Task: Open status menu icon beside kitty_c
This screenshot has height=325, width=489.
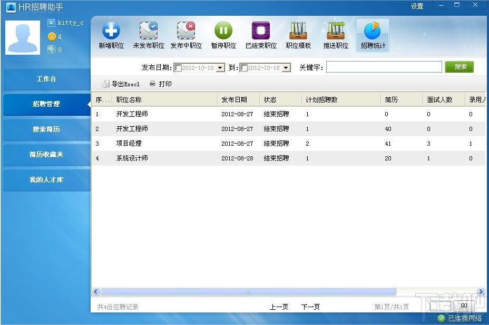Action: click(x=51, y=23)
